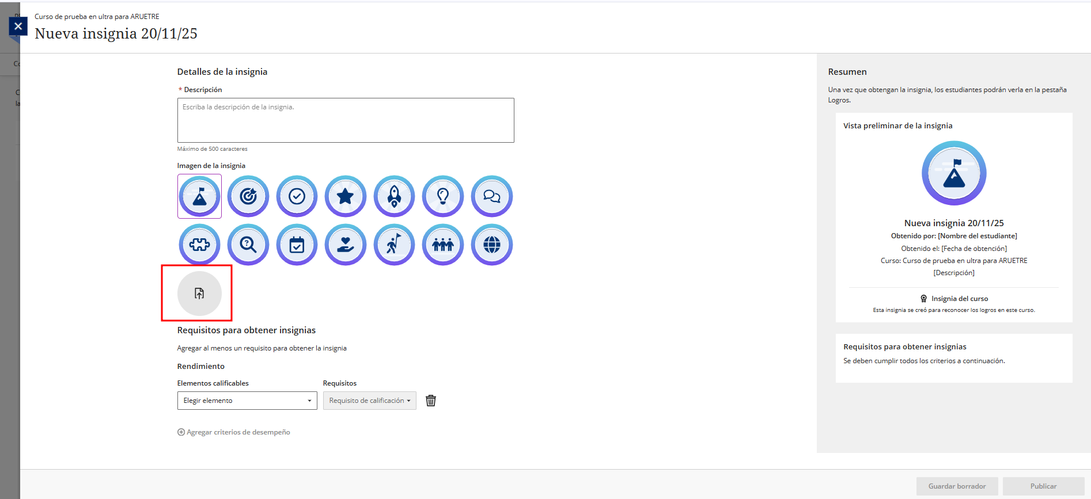Select the star badge image

click(x=346, y=196)
